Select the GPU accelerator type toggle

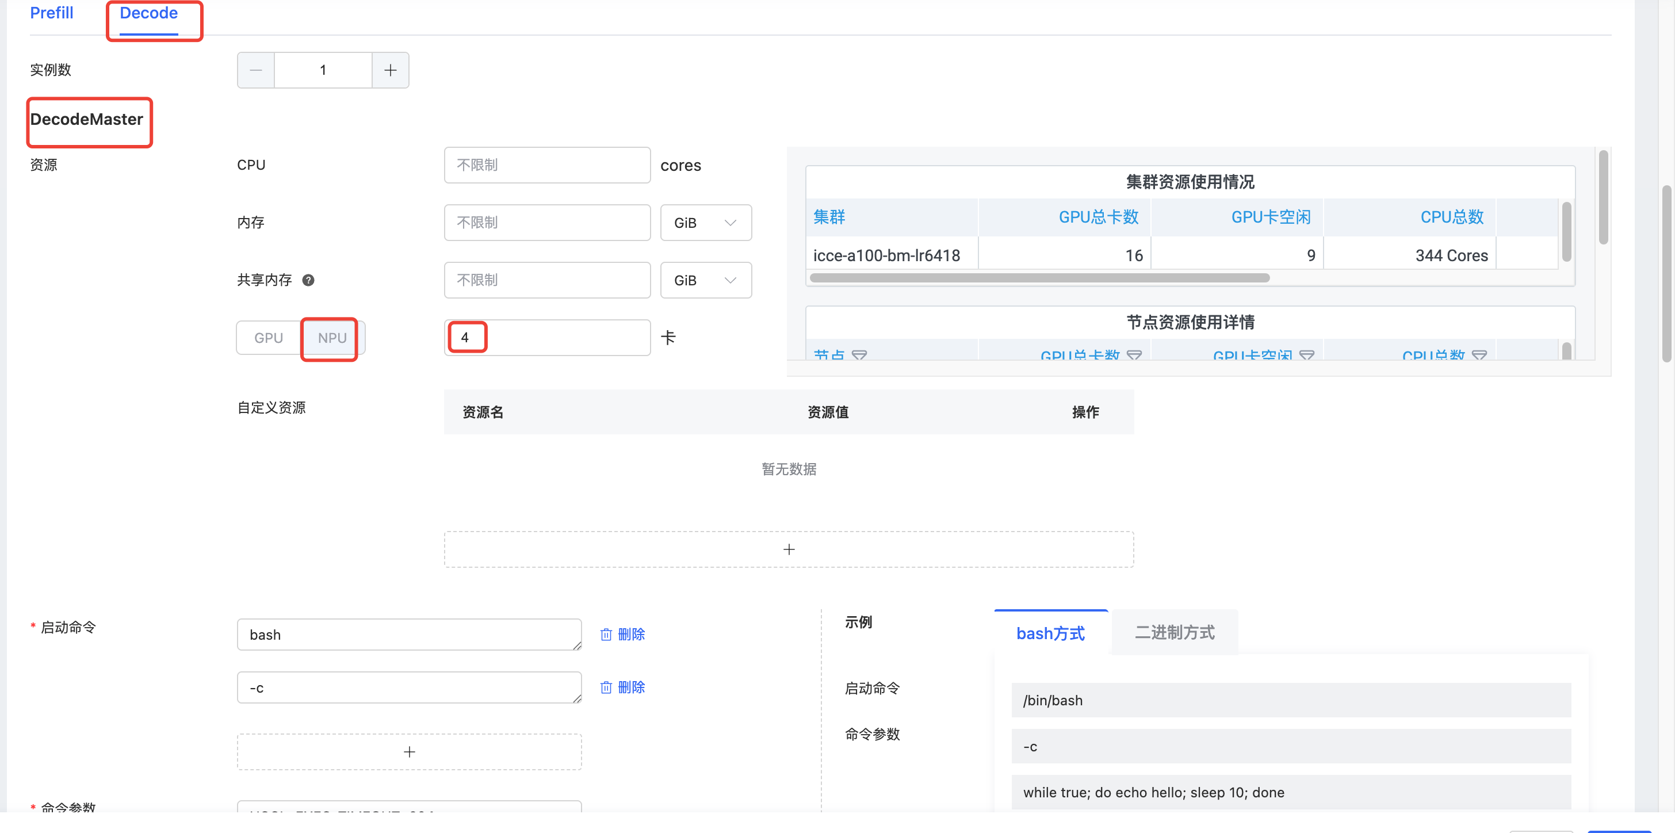point(269,338)
